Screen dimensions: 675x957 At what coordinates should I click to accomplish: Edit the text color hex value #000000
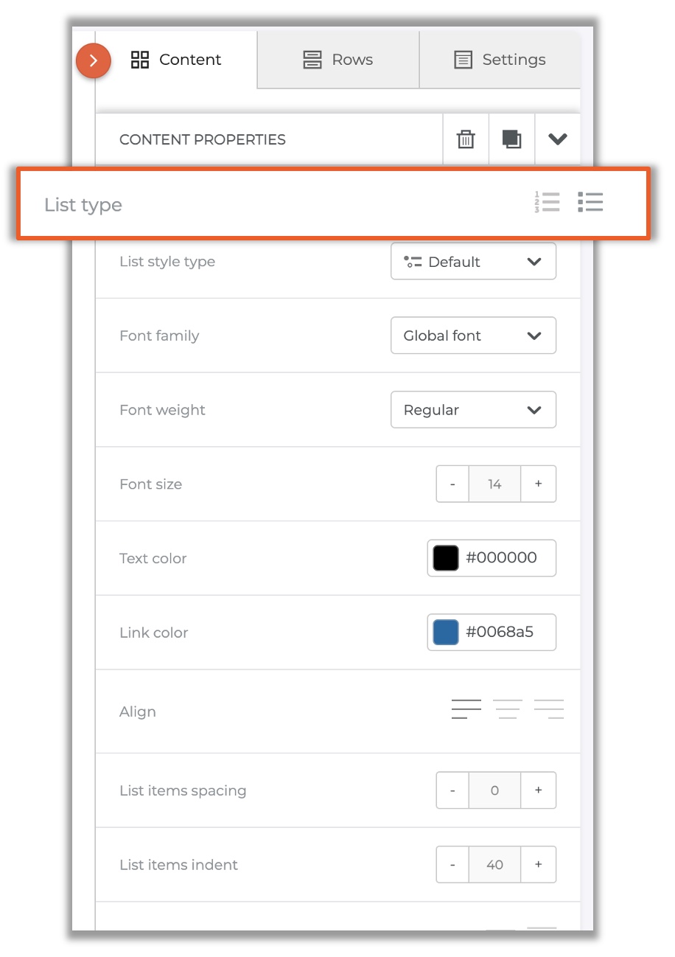[501, 558]
